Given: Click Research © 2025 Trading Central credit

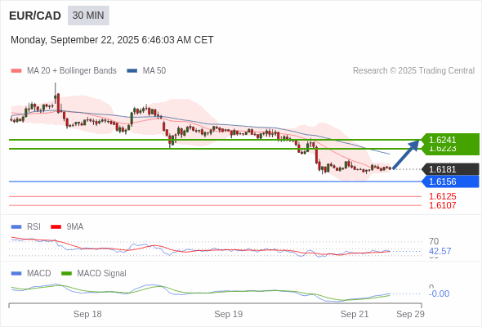Looking at the screenshot, I should click(x=413, y=71).
